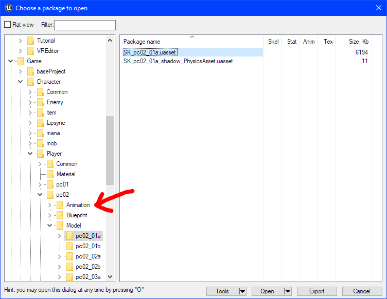Viewport: 387px width, 299px height.
Task: Expand the pc02_01a folder node
Action: (60, 236)
